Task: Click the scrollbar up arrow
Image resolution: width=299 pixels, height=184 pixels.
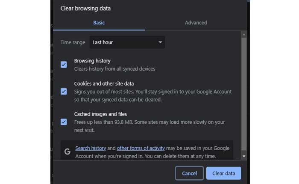Action: (244, 35)
